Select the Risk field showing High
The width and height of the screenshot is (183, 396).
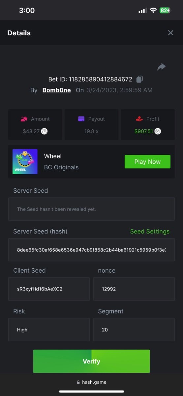[49, 330]
